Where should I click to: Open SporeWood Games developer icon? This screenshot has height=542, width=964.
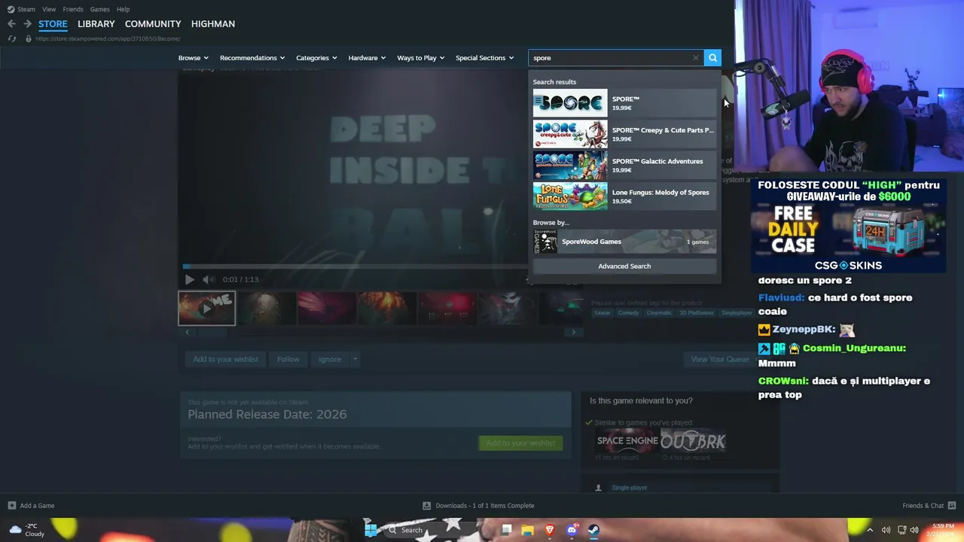(545, 242)
